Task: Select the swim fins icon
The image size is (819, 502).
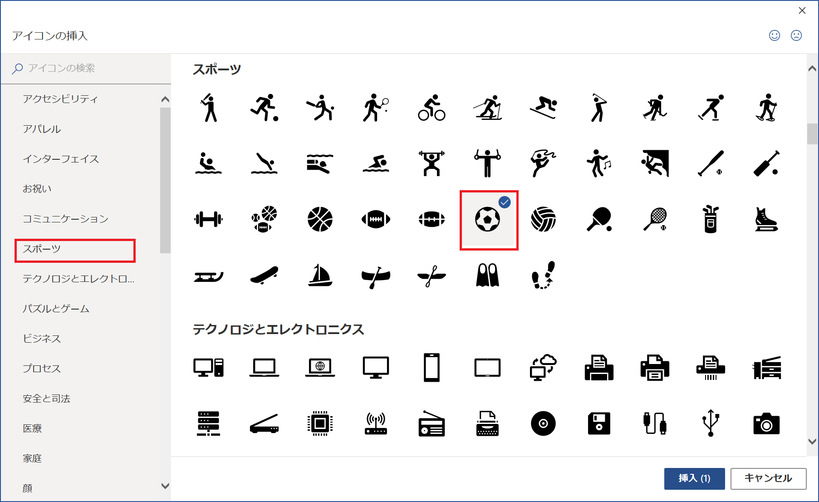Action: point(487,276)
